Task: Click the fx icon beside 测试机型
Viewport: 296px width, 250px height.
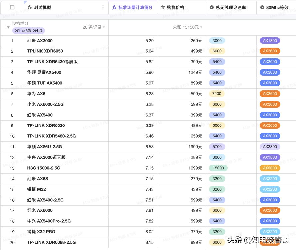Action: [29, 7]
